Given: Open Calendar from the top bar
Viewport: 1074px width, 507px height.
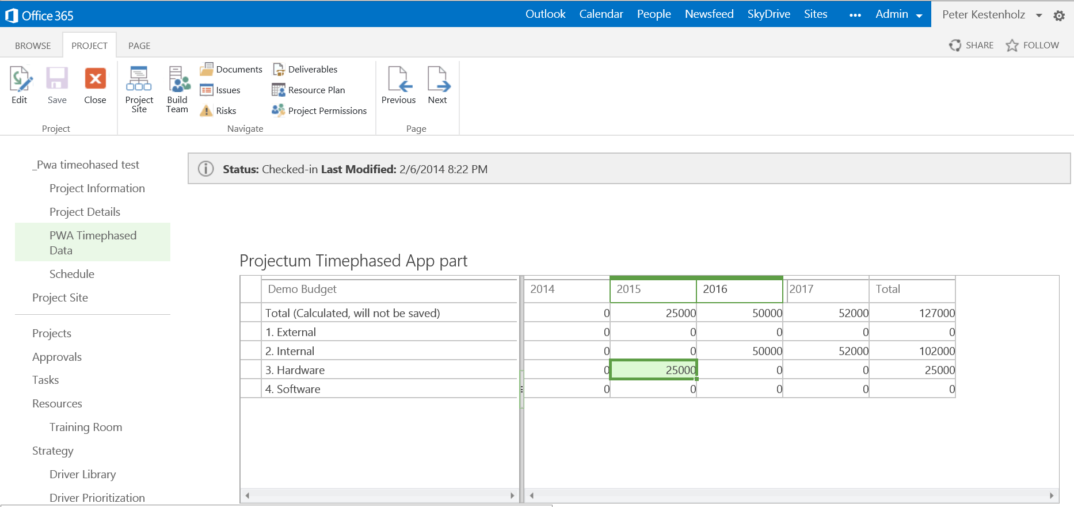Looking at the screenshot, I should point(601,14).
